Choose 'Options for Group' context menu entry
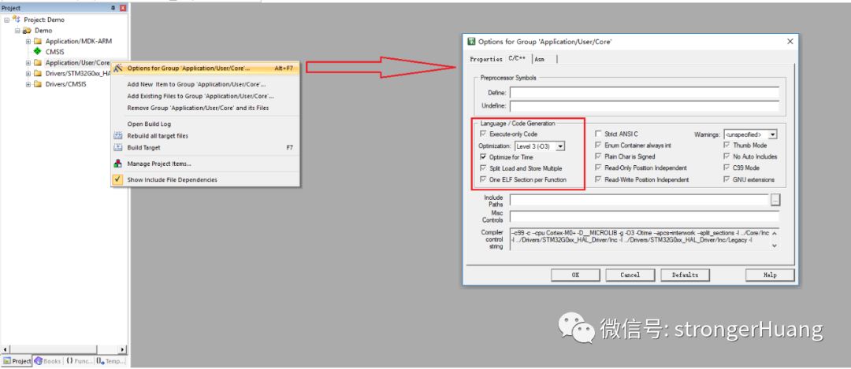851x369 pixels. 205,68
